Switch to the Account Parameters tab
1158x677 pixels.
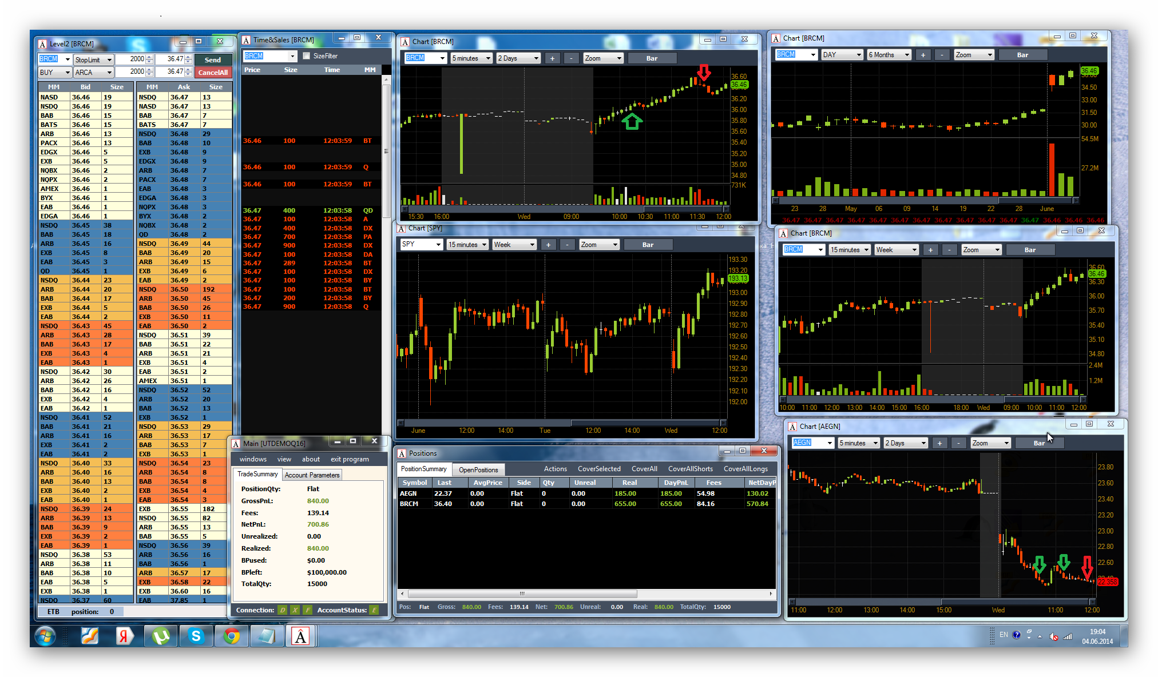(312, 475)
